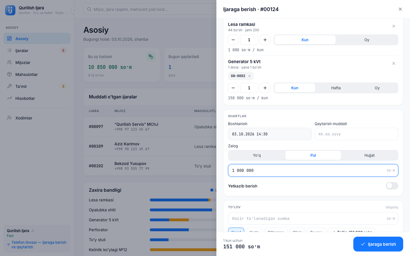Decrease Generator 5 kVt duration

(x=233, y=88)
